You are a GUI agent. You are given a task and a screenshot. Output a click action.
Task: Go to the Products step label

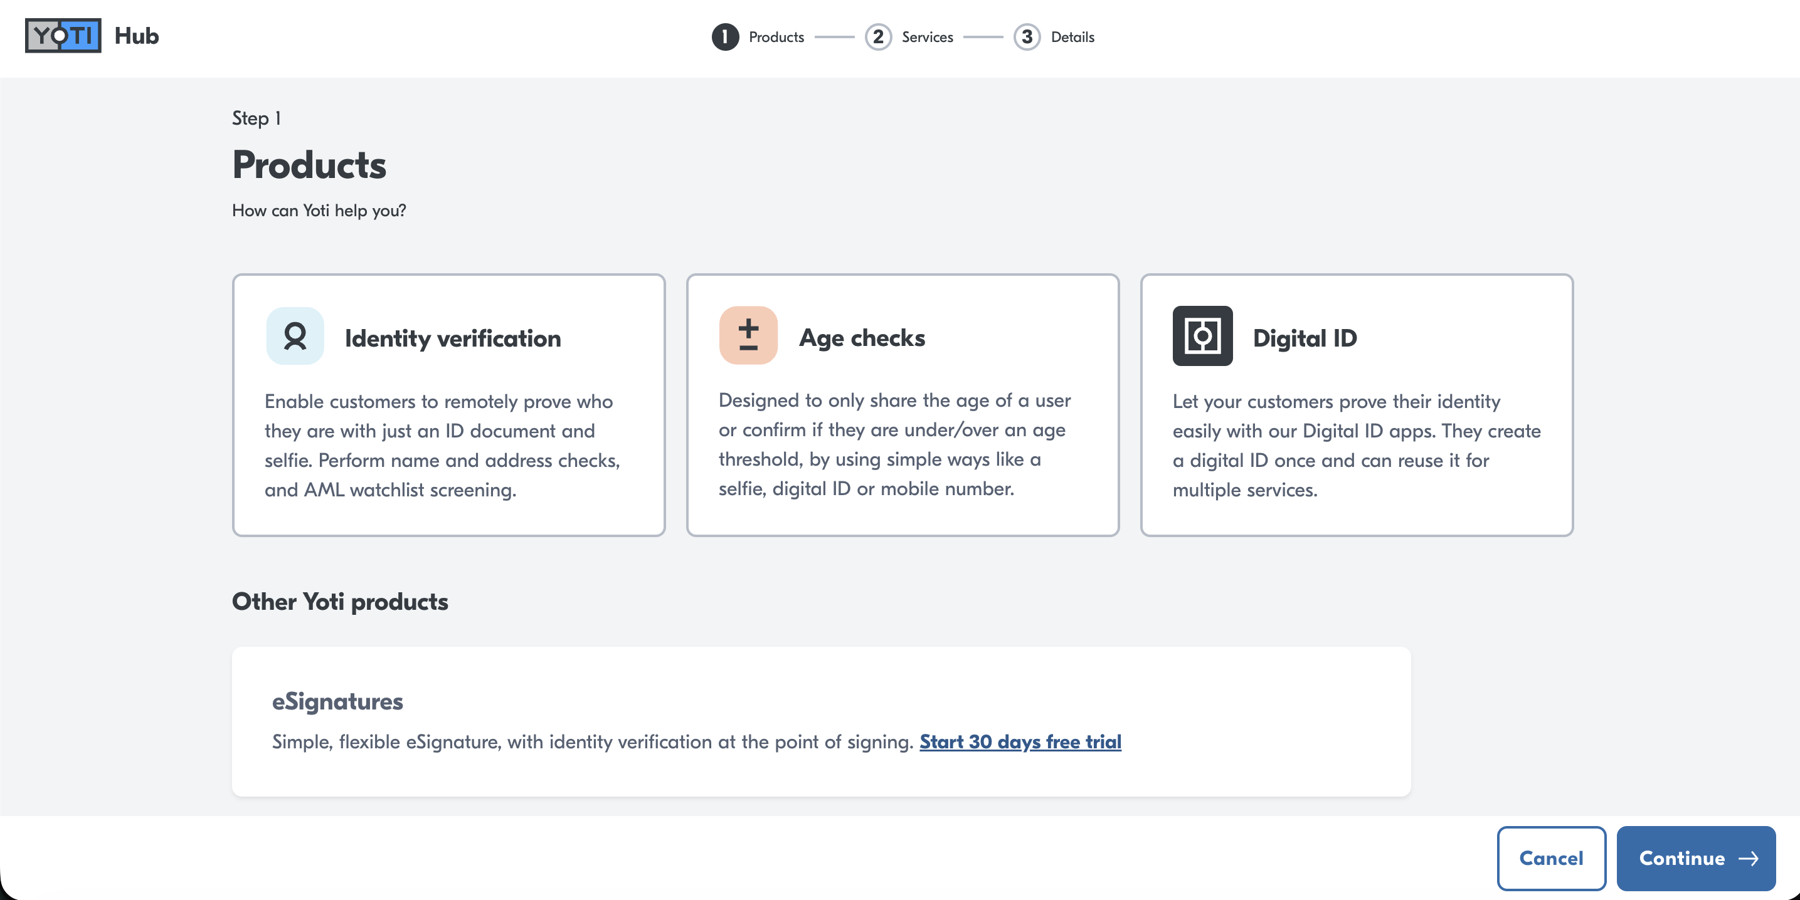776,37
